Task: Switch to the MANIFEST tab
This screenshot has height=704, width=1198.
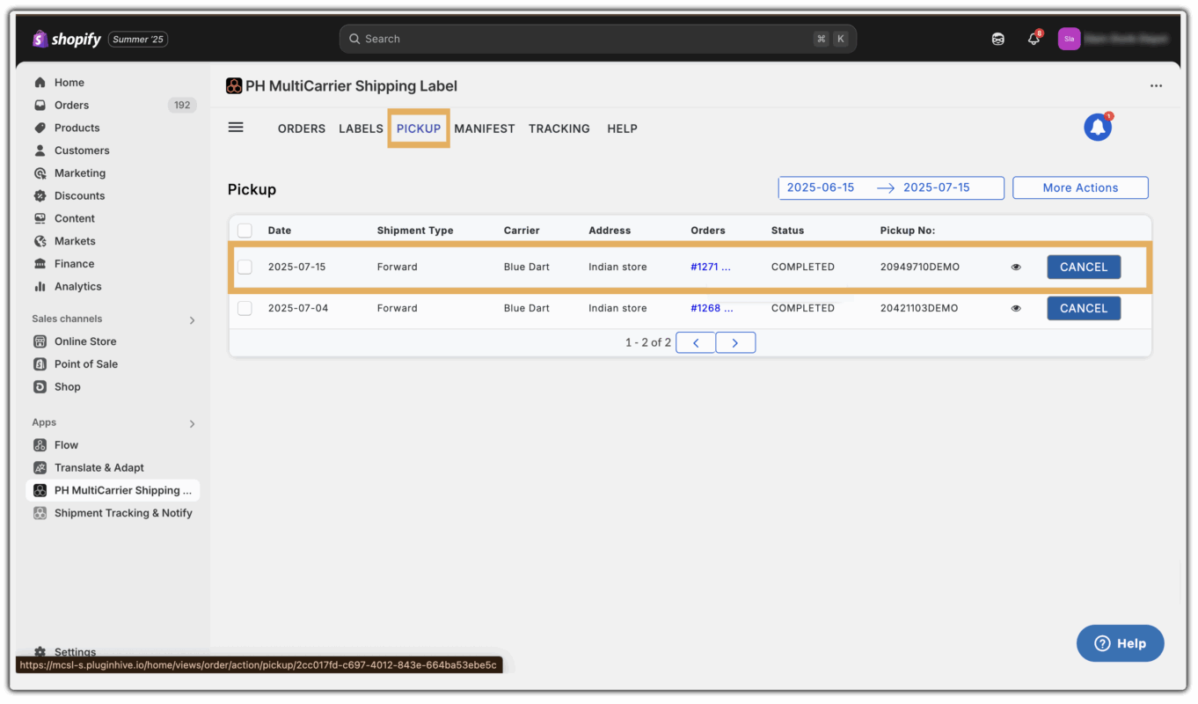Action: tap(485, 128)
